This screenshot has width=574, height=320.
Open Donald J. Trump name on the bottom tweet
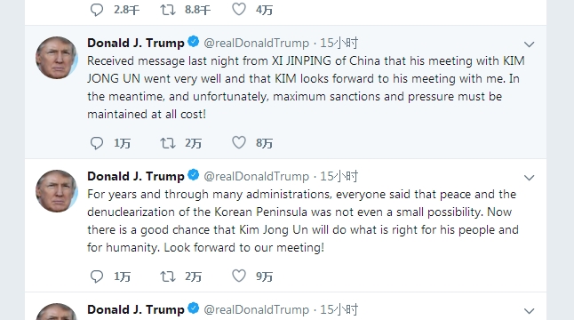pyautogui.click(x=136, y=309)
